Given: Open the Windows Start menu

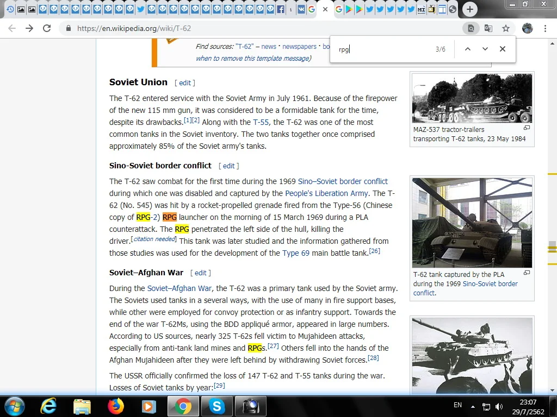Looking at the screenshot, I should 14,406.
